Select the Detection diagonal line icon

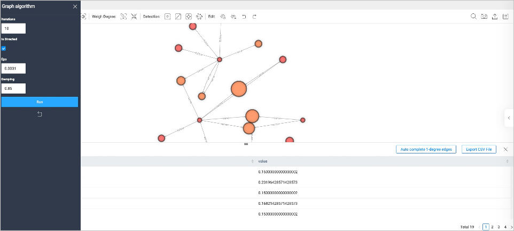178,17
